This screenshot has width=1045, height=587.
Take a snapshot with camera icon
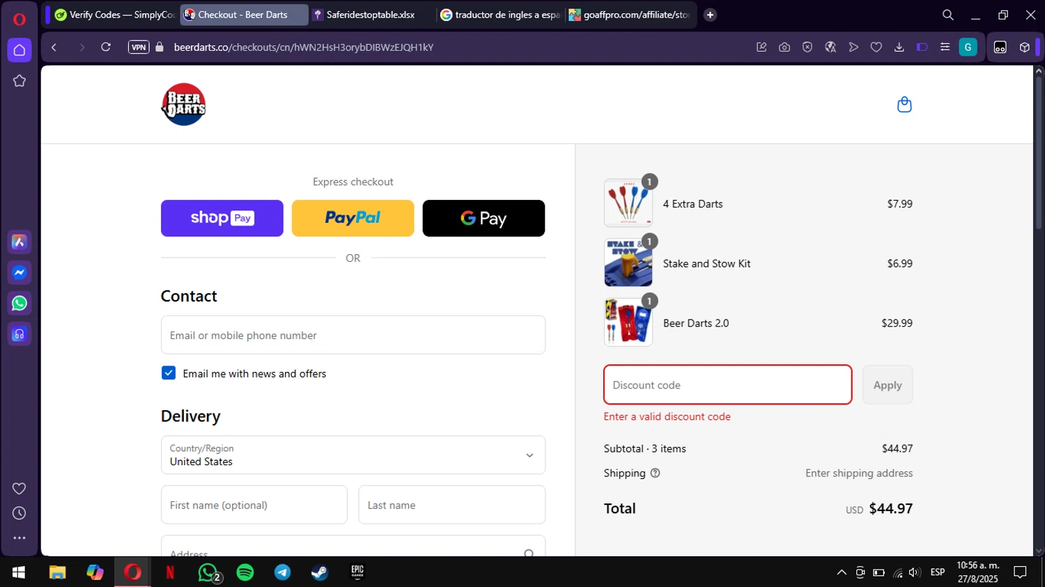[x=784, y=47]
